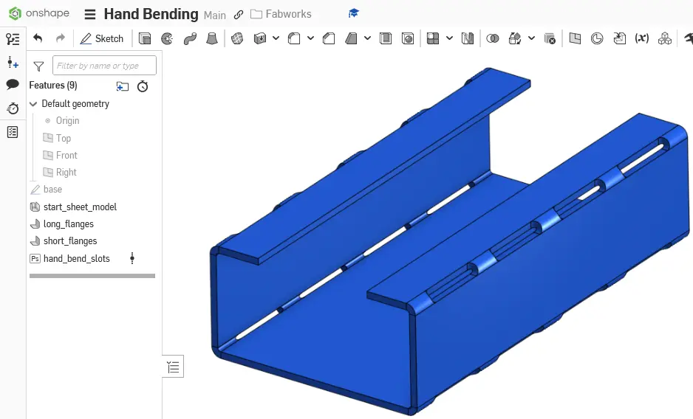Click the Sketch button

(x=102, y=38)
